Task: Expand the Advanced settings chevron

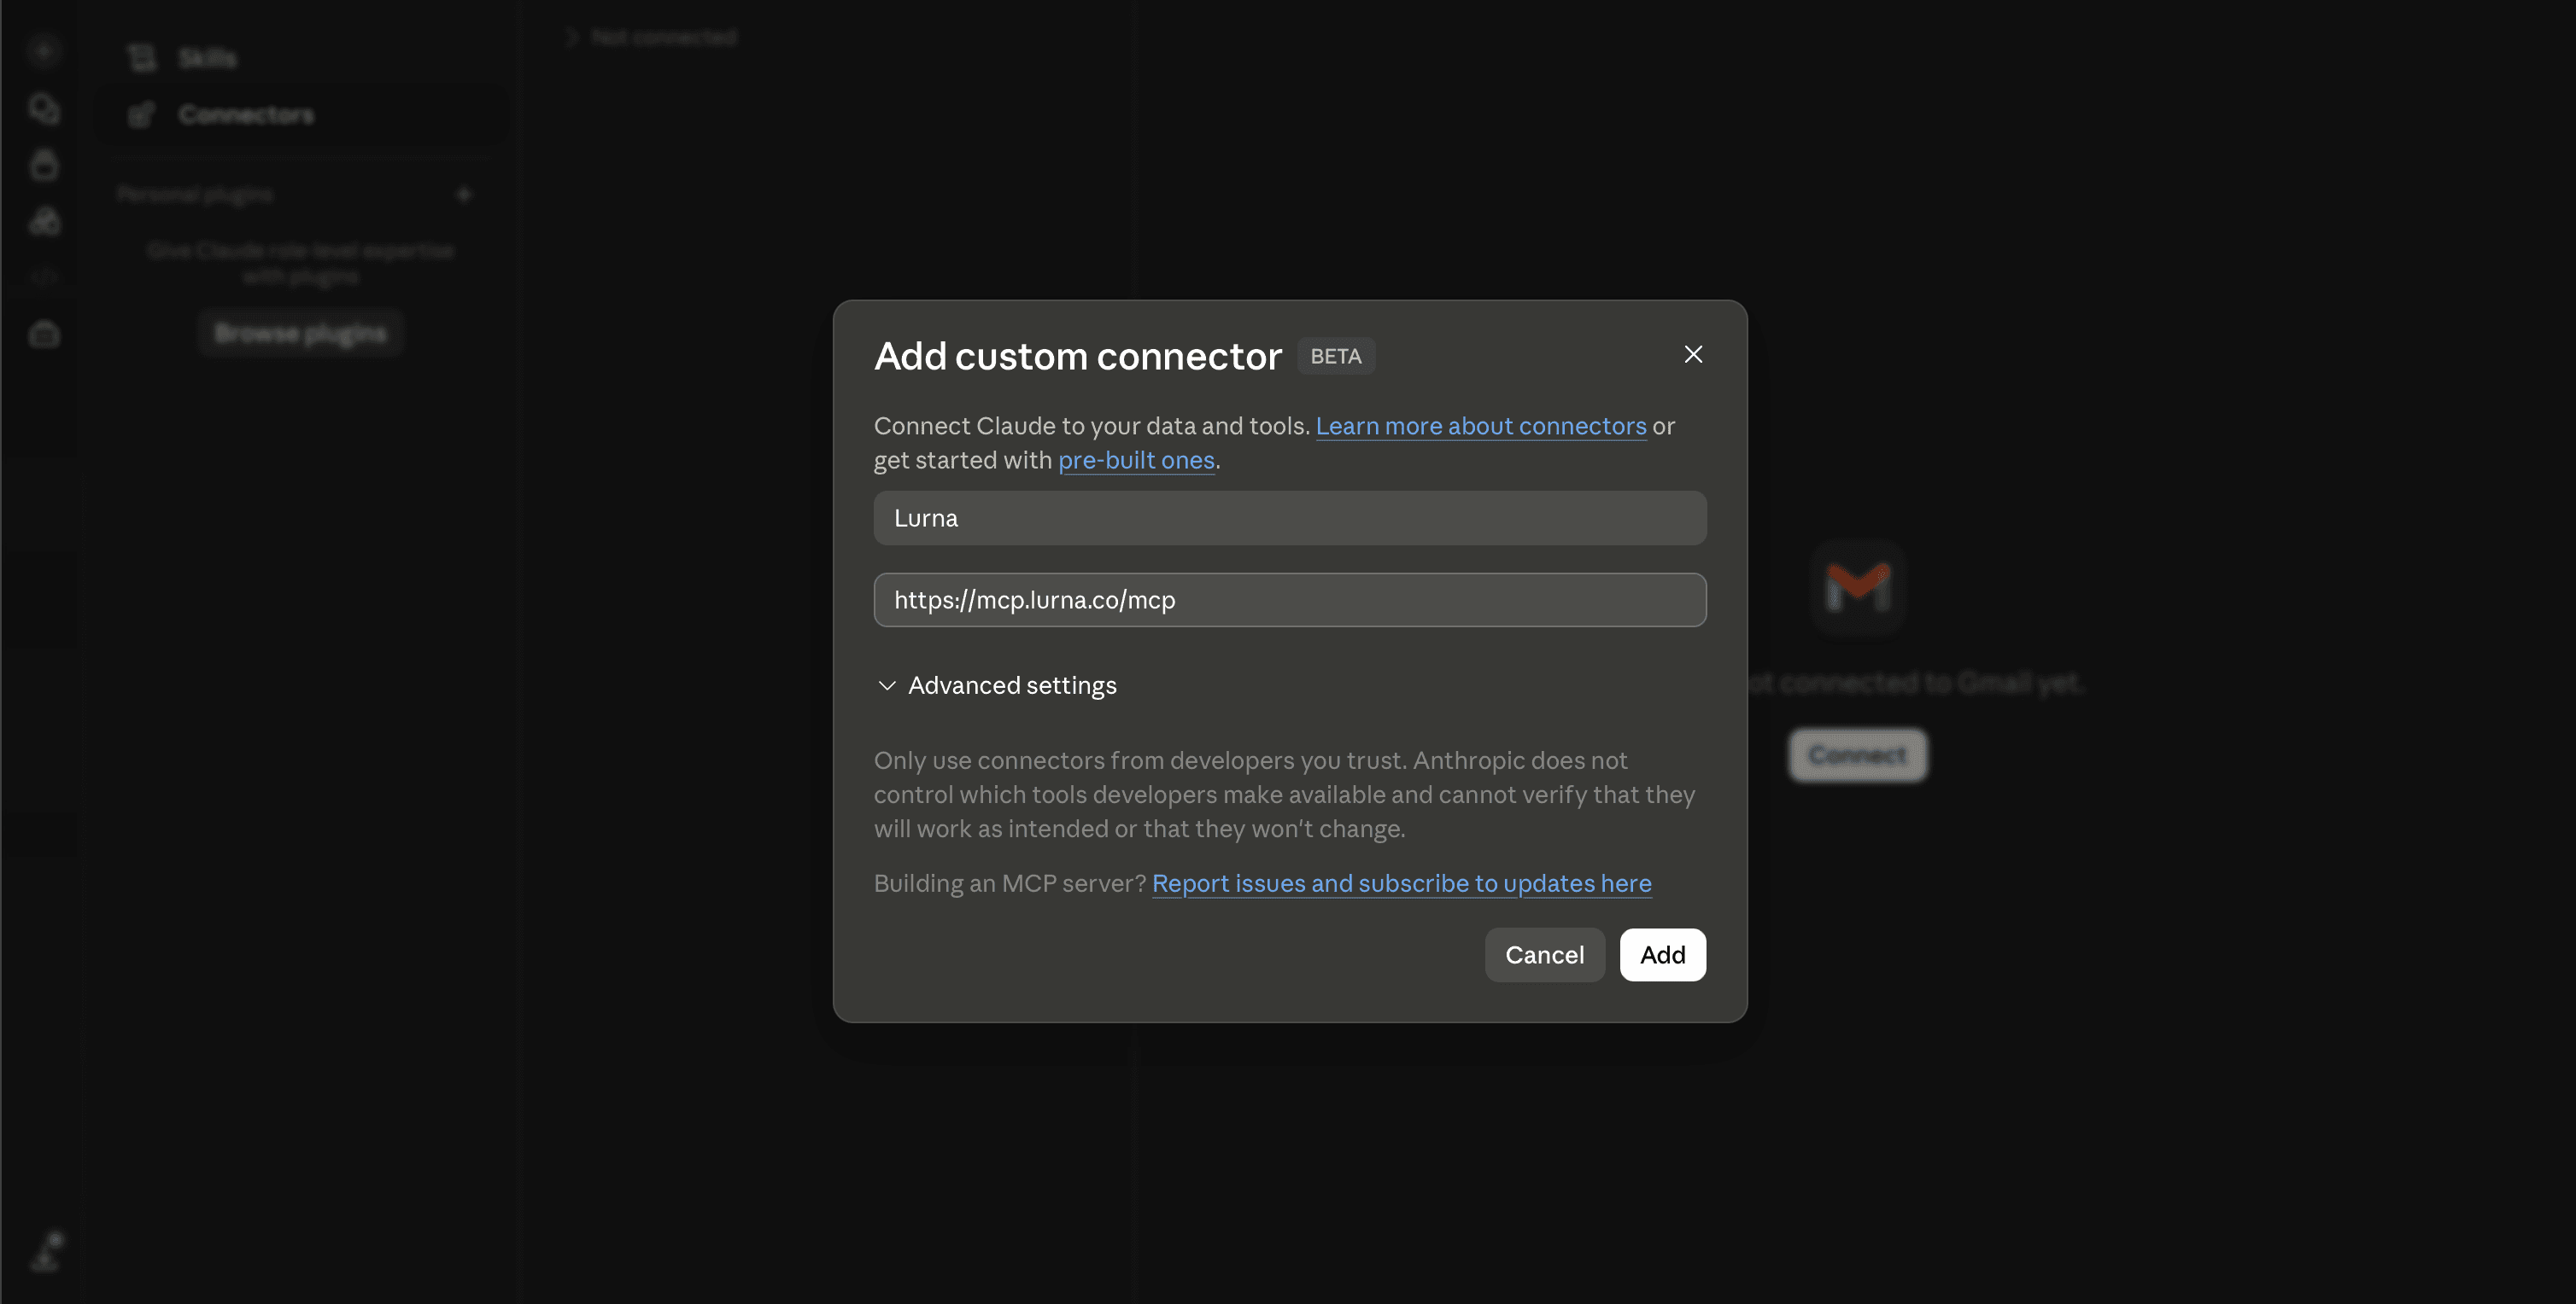Action: pos(886,685)
